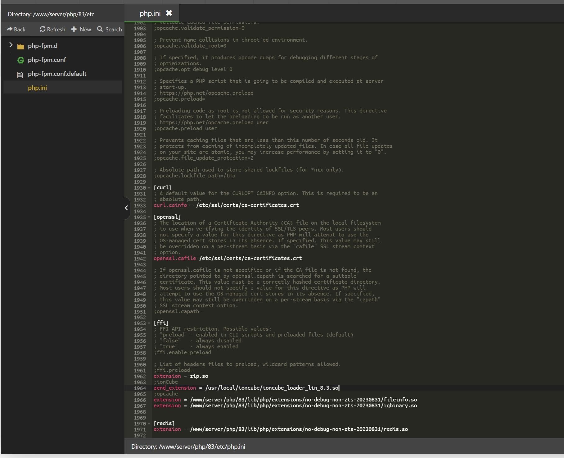Click the php-fpm.d folder icon
Screen dimensions: 564x458
pos(20,46)
